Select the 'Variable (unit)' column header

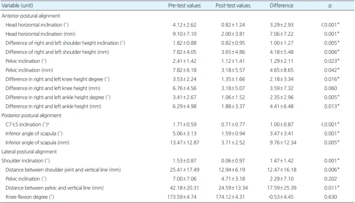17,5
